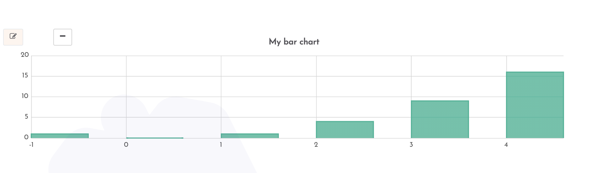The width and height of the screenshot is (592, 173).
Task: Click the x-axis label 1
Action: tap(221, 145)
